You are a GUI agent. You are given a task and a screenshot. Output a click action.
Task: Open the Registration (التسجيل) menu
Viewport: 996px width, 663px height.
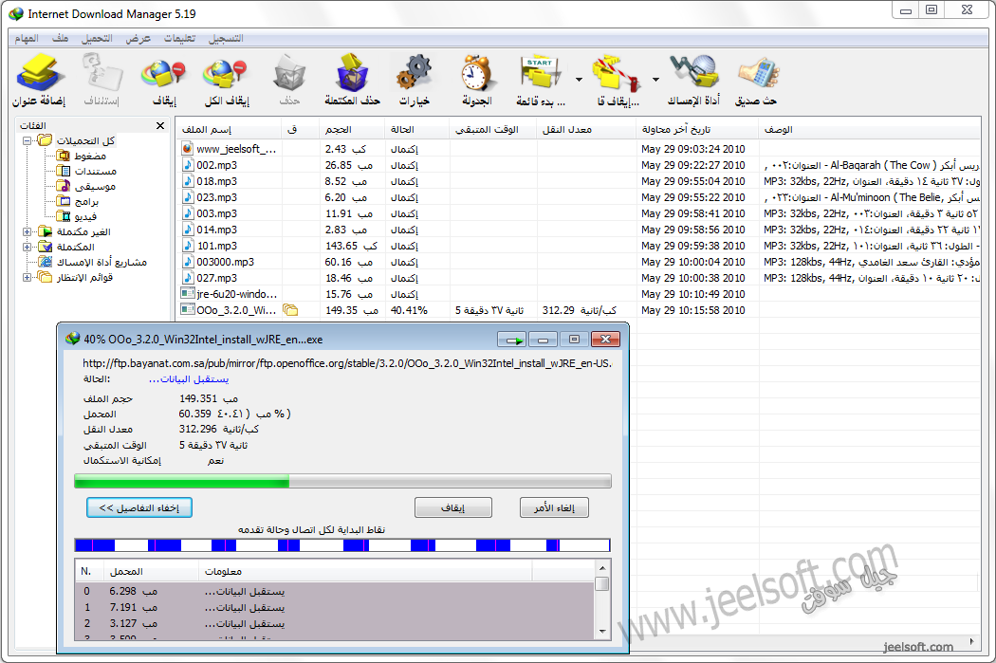click(226, 38)
